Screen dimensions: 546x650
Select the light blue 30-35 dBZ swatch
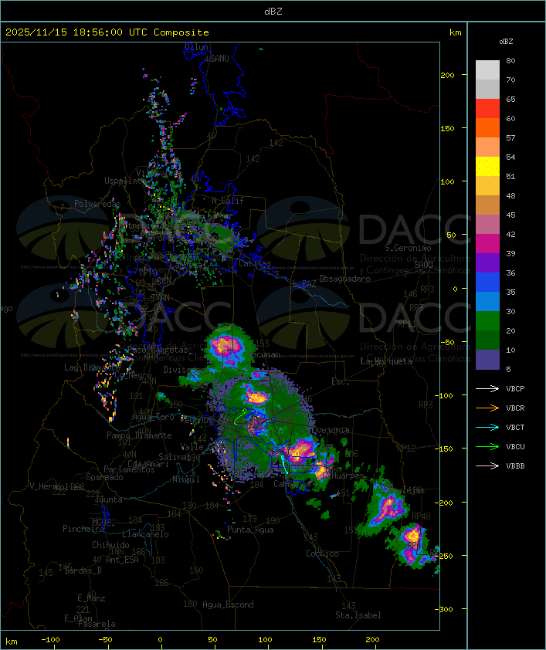point(487,301)
